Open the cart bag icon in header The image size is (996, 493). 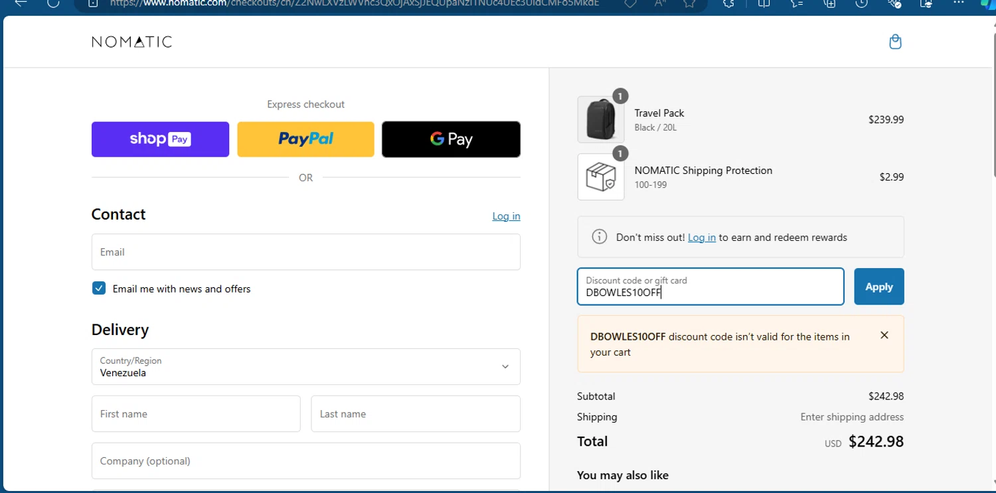pyautogui.click(x=895, y=42)
